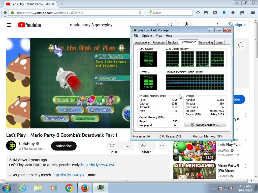Open Resource Monitor
The height and width of the screenshot is (193, 258).
click(205, 125)
